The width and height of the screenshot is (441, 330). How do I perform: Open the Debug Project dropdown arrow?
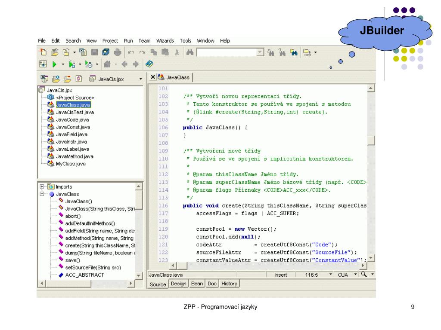tap(80, 64)
